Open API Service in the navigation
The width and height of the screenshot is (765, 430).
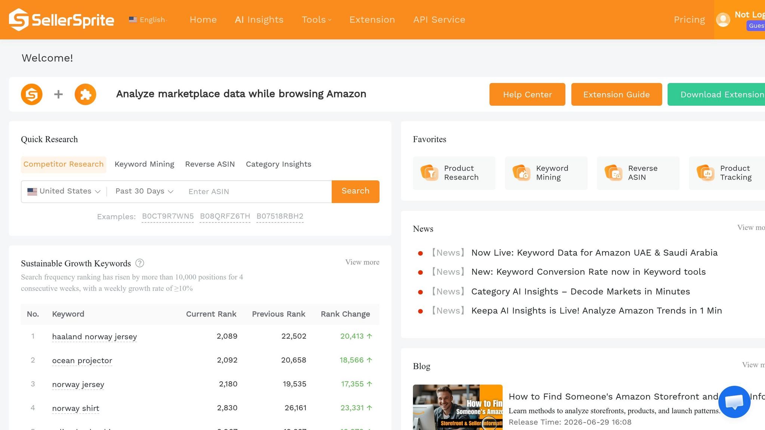(x=439, y=19)
